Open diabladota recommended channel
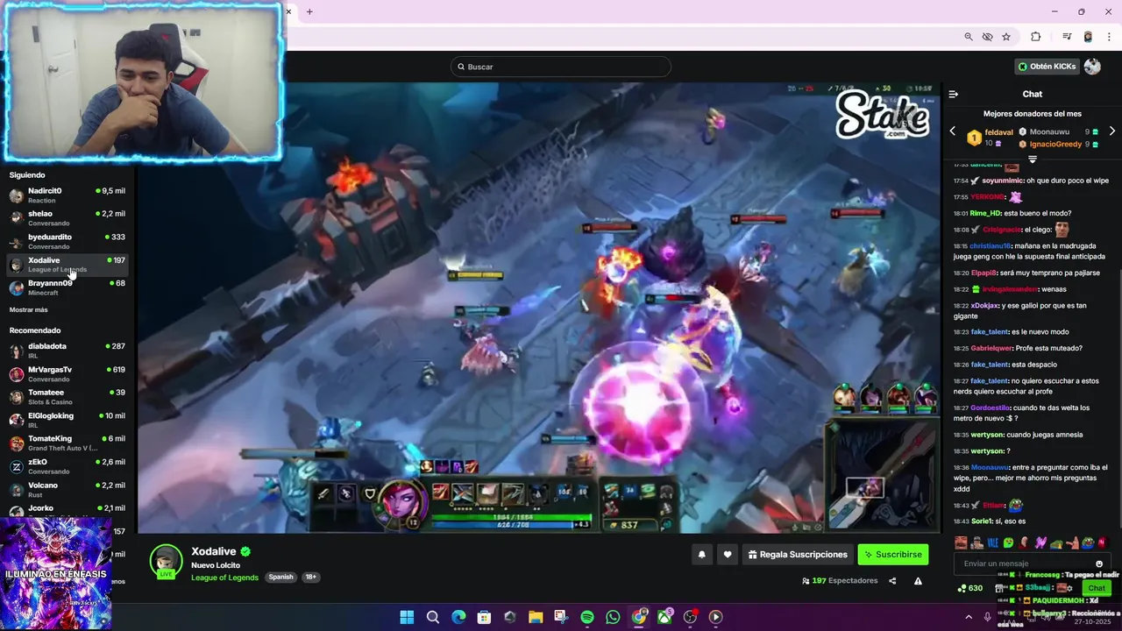 click(67, 351)
